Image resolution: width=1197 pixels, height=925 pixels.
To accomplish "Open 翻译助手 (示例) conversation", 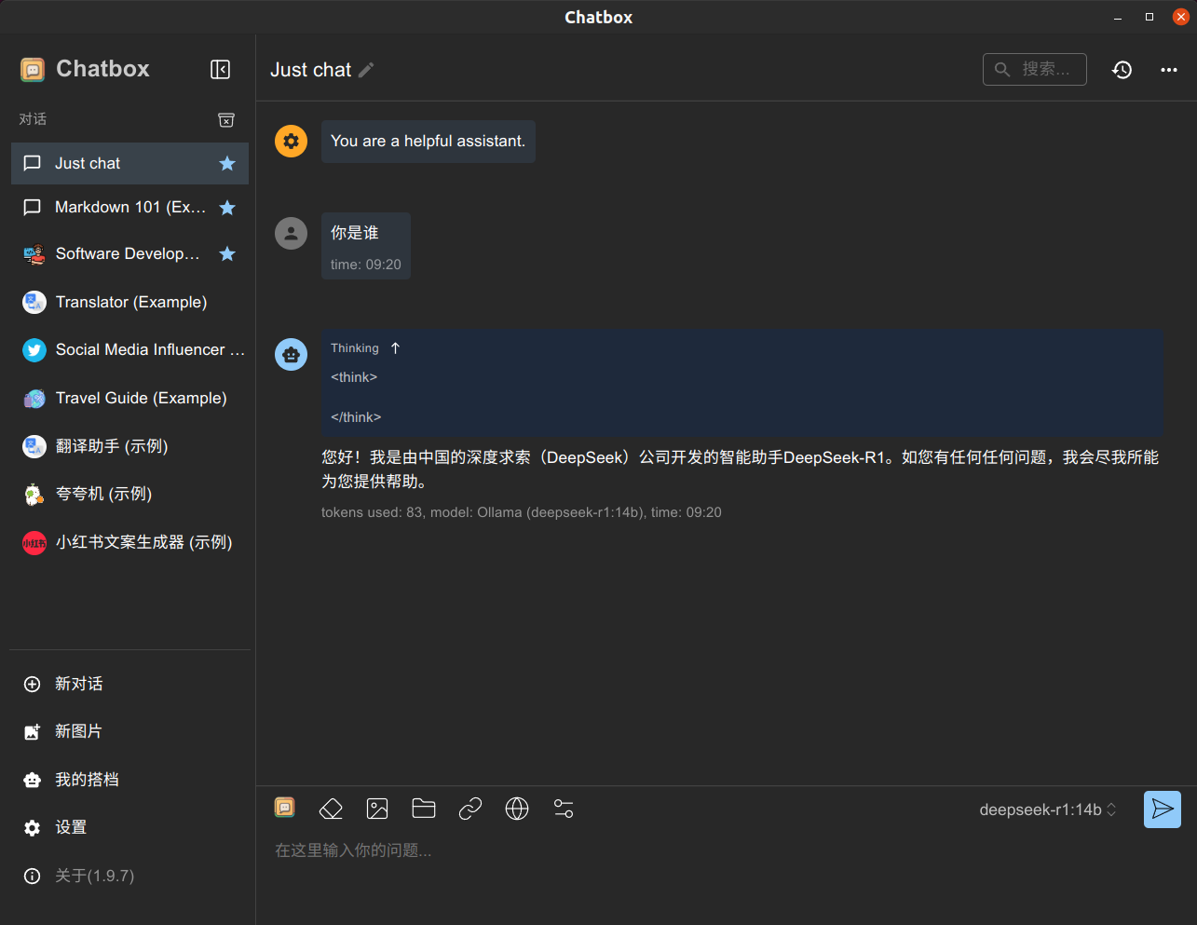I will coord(129,446).
